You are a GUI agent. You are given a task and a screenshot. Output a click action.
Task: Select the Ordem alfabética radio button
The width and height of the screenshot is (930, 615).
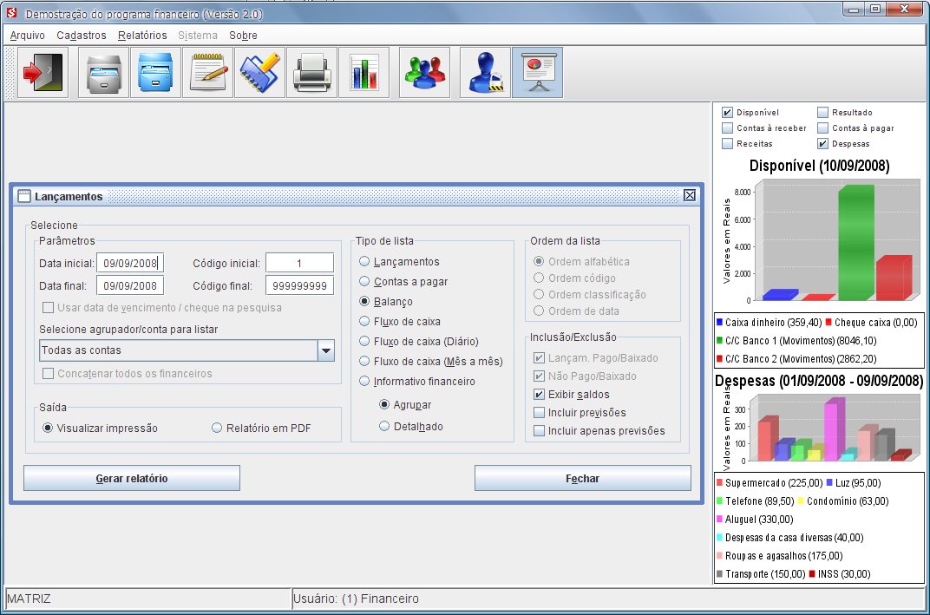(539, 261)
